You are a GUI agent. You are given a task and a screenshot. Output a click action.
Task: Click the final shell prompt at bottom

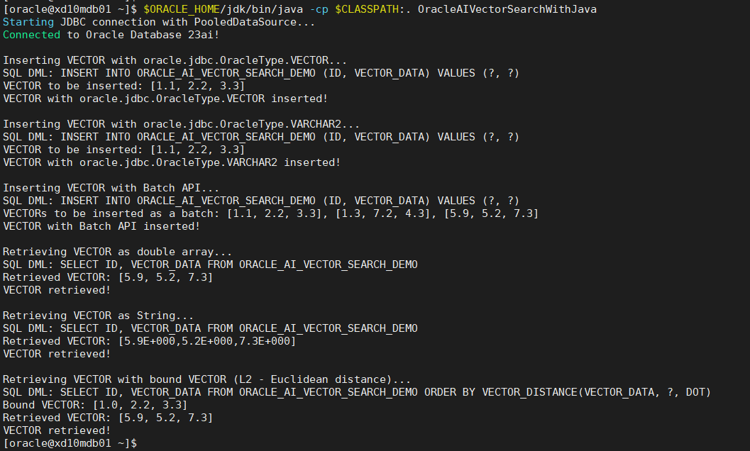[70, 443]
